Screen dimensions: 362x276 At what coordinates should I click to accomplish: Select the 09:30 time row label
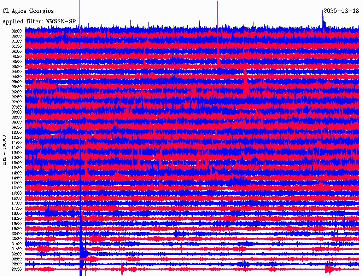pyautogui.click(x=17, y=127)
